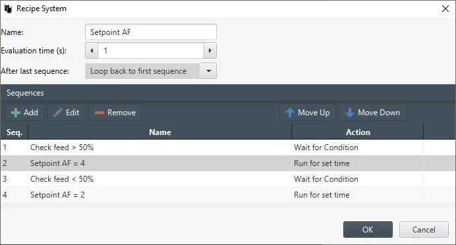This screenshot has width=456, height=245.
Task: Edit the selected sequence
Action: pyautogui.click(x=67, y=113)
